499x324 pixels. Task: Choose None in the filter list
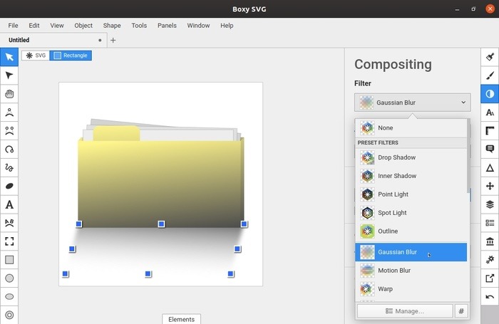coord(411,127)
